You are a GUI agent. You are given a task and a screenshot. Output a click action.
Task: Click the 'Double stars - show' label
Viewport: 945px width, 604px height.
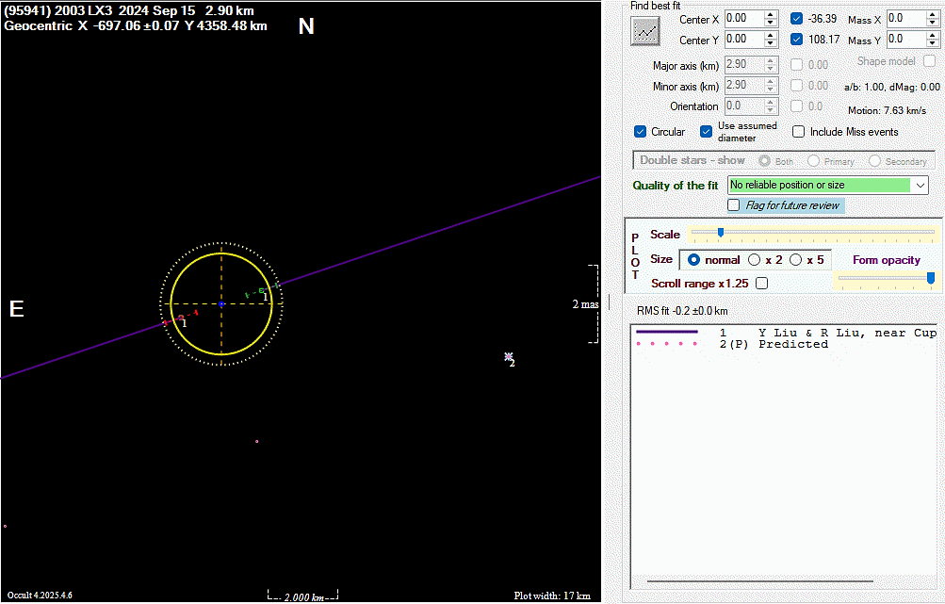(692, 160)
